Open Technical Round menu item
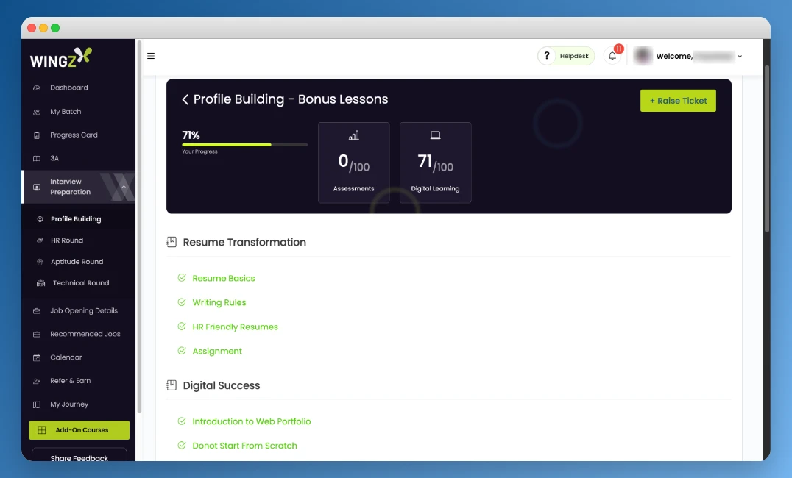792x478 pixels. [x=80, y=283]
